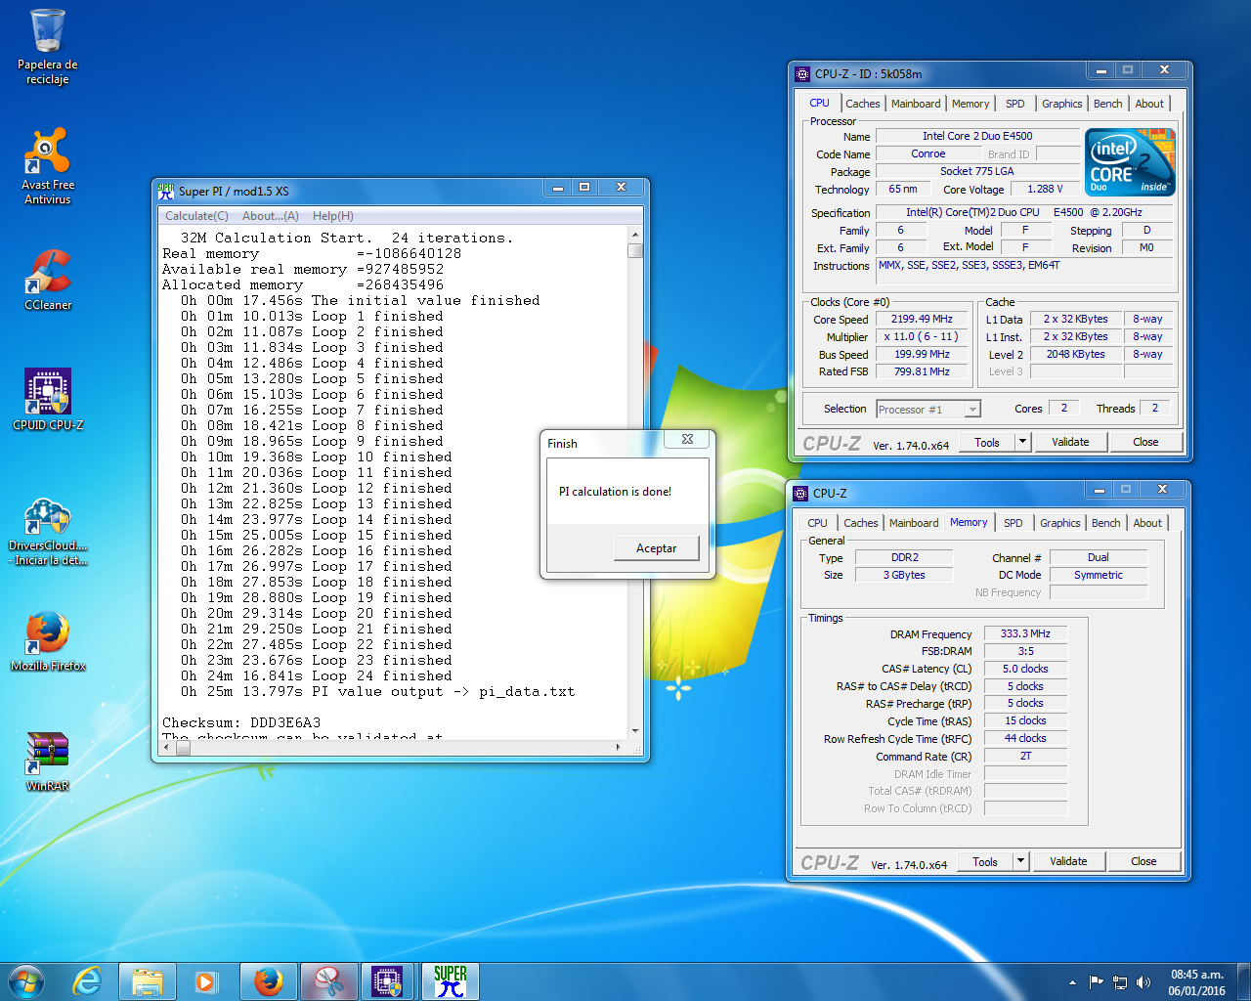Open Calculate(C) menu in Super PI

click(196, 216)
